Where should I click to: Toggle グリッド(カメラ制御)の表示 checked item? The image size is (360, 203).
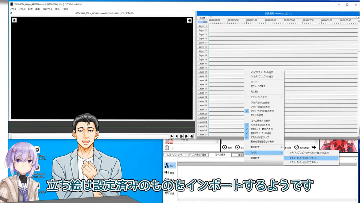point(264,111)
